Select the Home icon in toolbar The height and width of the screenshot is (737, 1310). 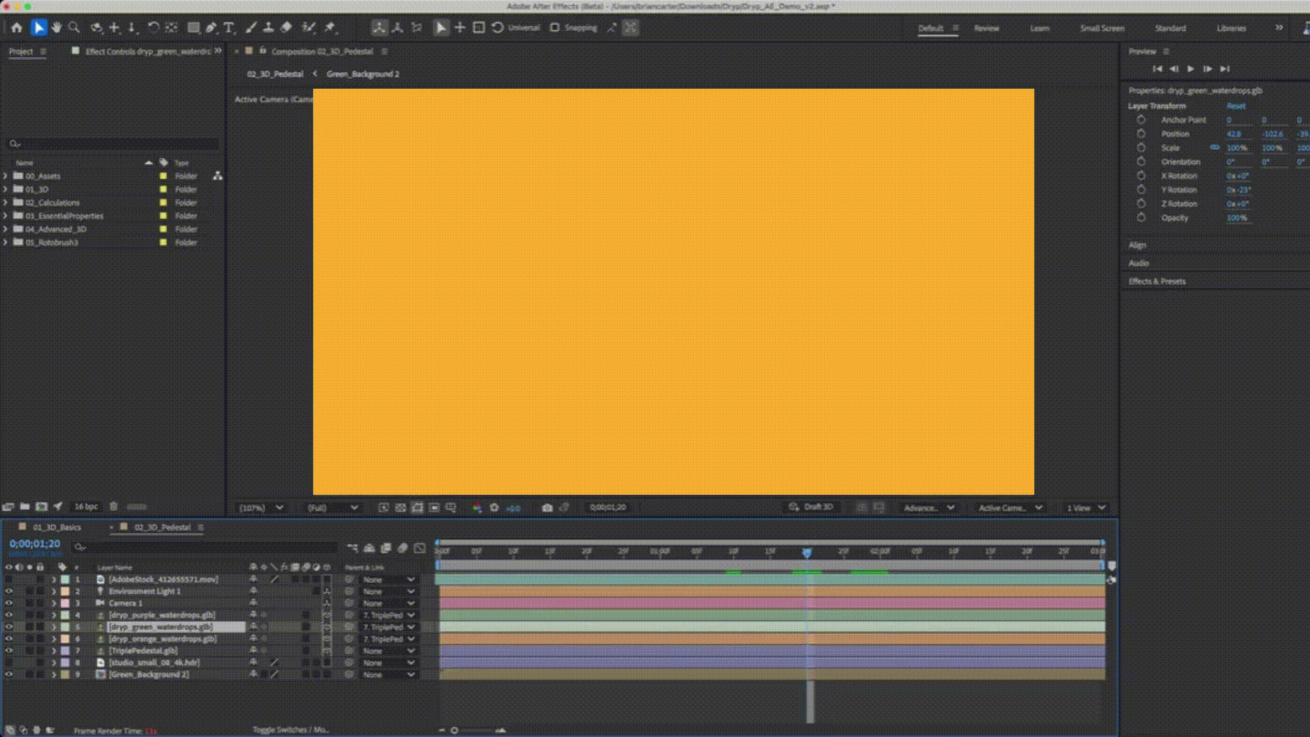tap(17, 28)
